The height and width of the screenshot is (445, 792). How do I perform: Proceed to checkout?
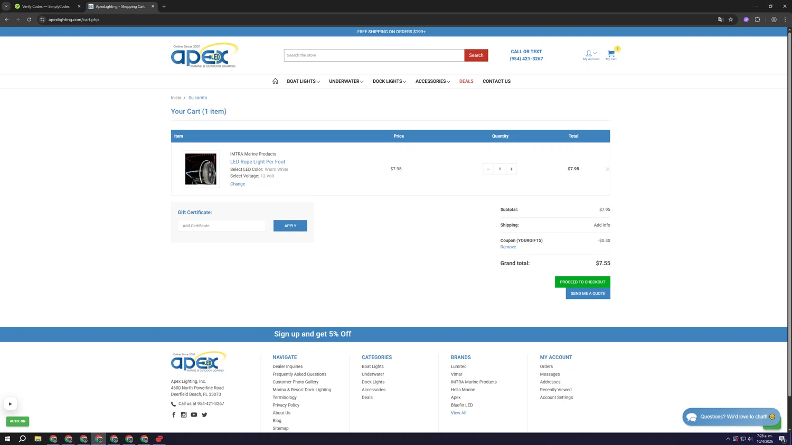click(x=582, y=282)
